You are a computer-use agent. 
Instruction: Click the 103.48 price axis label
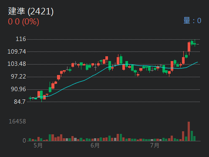click(x=17, y=64)
